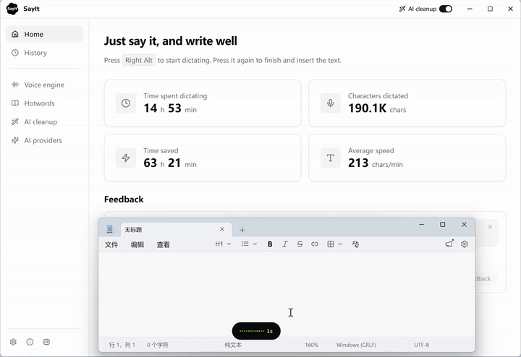Open Notepad settings gear
The image size is (521, 357).
point(465,244)
